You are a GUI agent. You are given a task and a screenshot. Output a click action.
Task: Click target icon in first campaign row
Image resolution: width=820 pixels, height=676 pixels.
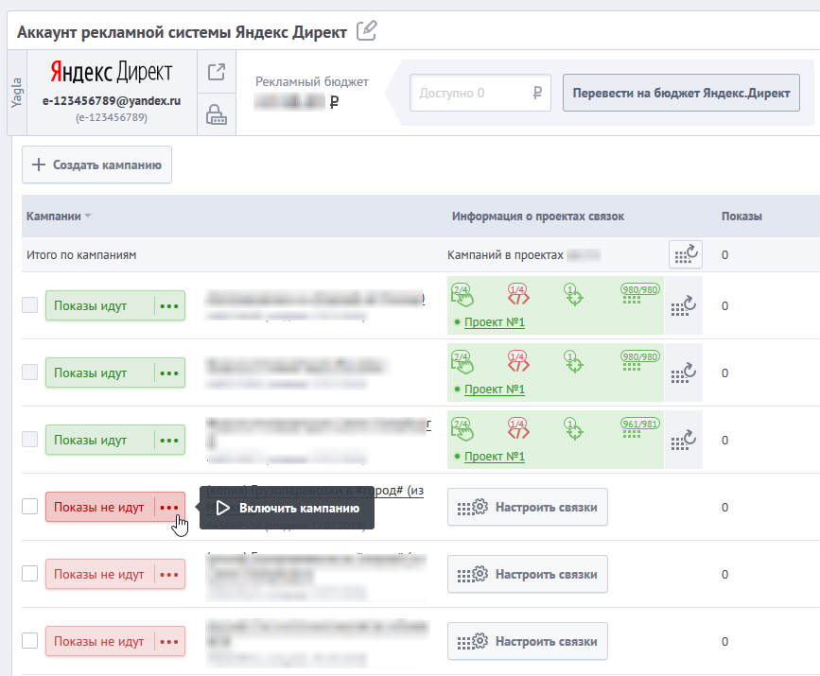[x=574, y=295]
